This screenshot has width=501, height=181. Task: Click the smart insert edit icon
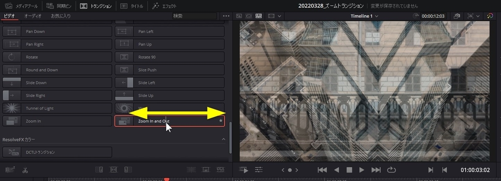click(99, 170)
